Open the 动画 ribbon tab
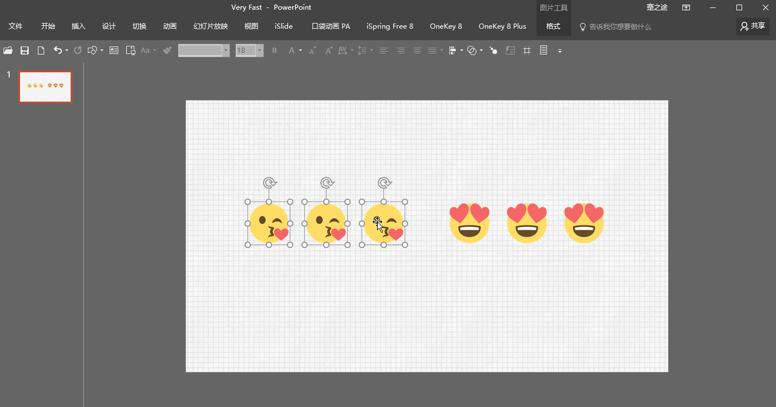Viewport: 776px width, 407px height. [170, 26]
